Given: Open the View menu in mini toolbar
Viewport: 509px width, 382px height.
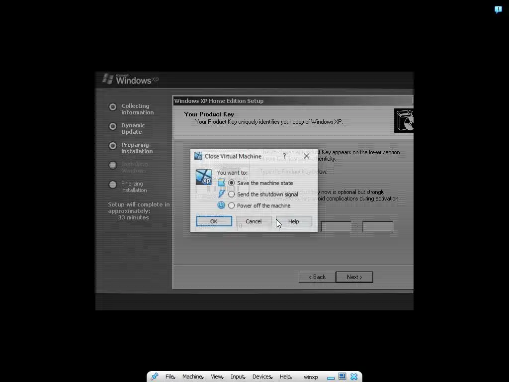Looking at the screenshot, I should [217, 377].
